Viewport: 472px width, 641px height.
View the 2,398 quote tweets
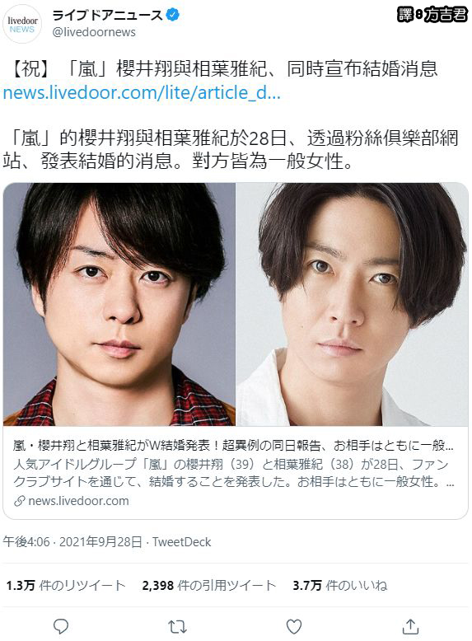point(209,586)
